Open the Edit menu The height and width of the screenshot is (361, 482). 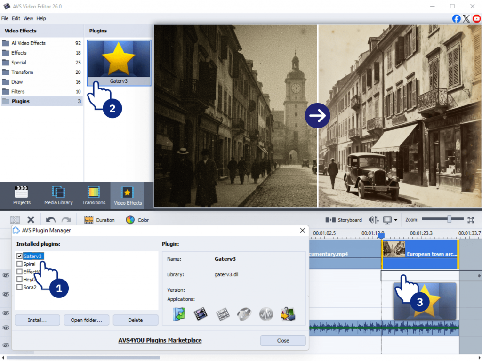16,18
